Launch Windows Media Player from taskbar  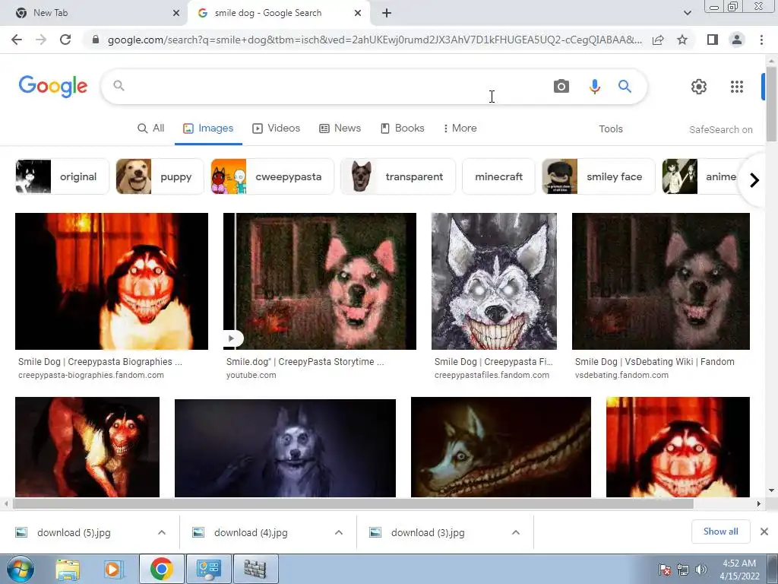(x=113, y=569)
